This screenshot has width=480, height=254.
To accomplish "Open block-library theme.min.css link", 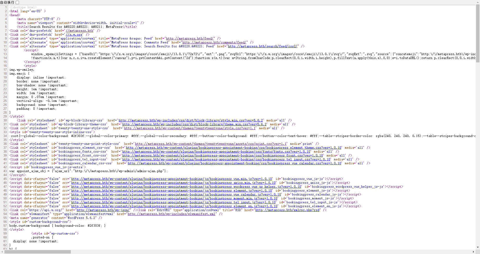I will (194, 124).
